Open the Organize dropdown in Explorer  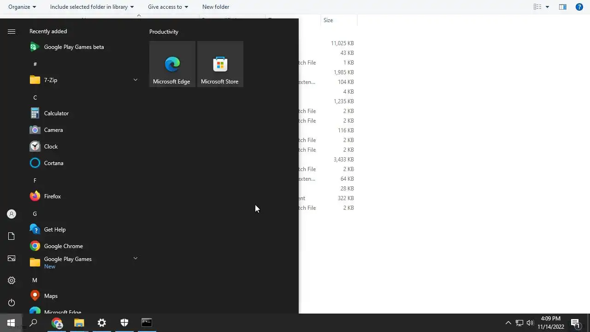[x=22, y=7]
